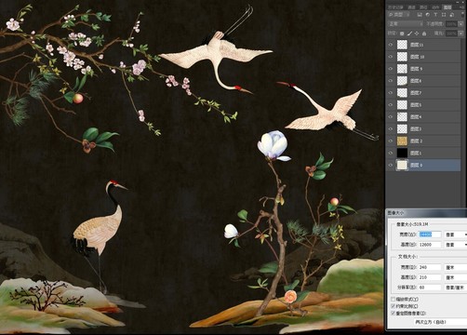Select the 图层 panel tab
The height and width of the screenshot is (335, 467).
447,7
